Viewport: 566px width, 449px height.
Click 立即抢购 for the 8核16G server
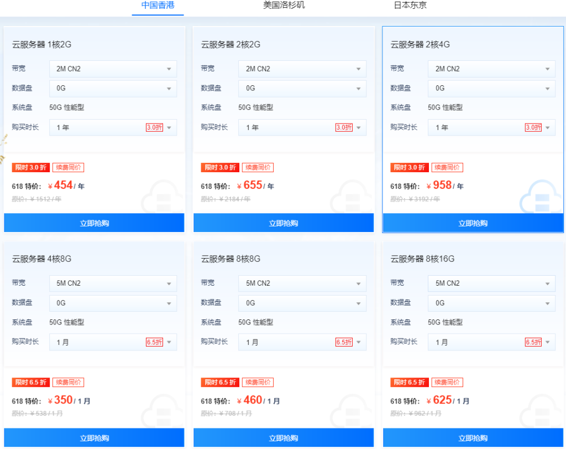473,437
